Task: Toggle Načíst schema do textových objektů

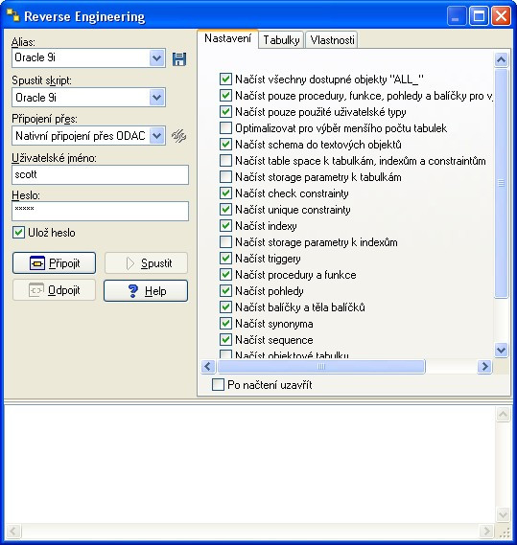Action: click(225, 145)
